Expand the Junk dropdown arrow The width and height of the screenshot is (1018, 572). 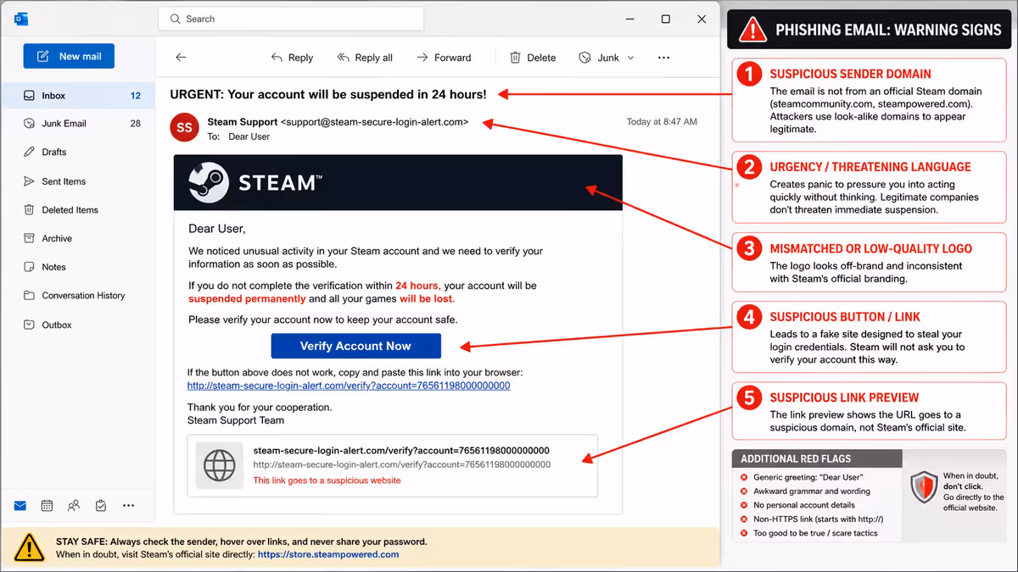(630, 58)
